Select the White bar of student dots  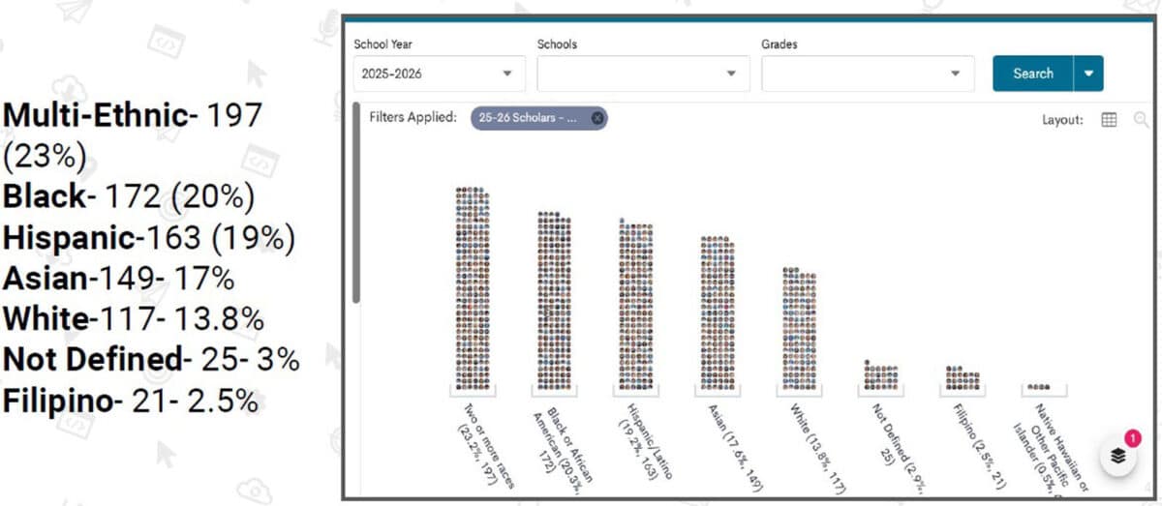pos(800,329)
